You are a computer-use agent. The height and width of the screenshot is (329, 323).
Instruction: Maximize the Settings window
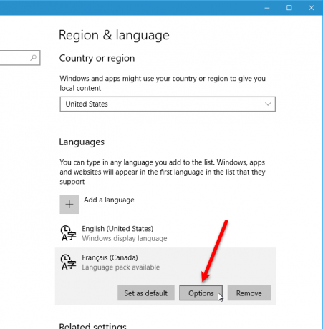pos(289,8)
